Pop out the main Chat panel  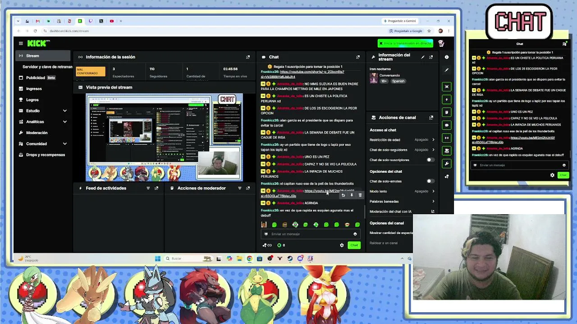coord(358,57)
